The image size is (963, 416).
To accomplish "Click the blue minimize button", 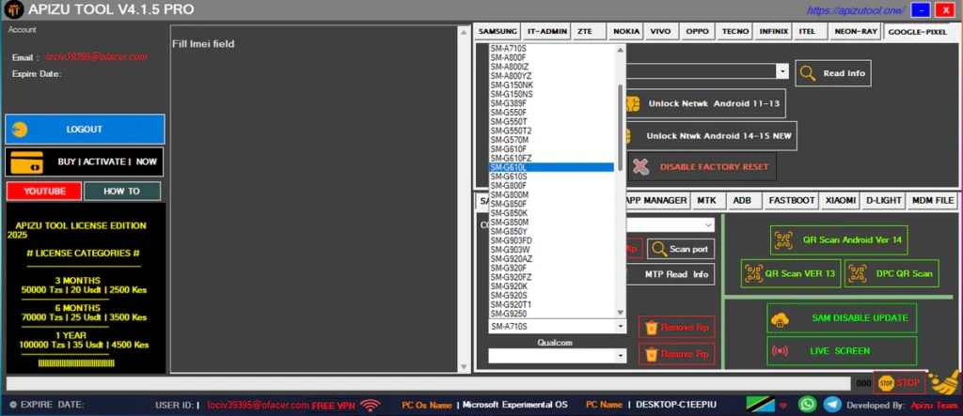I will click(x=921, y=9).
